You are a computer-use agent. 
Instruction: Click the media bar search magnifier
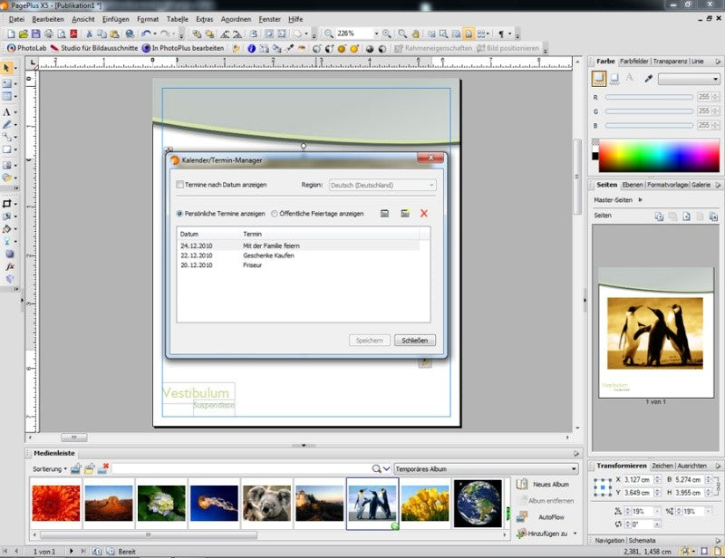pos(377,469)
